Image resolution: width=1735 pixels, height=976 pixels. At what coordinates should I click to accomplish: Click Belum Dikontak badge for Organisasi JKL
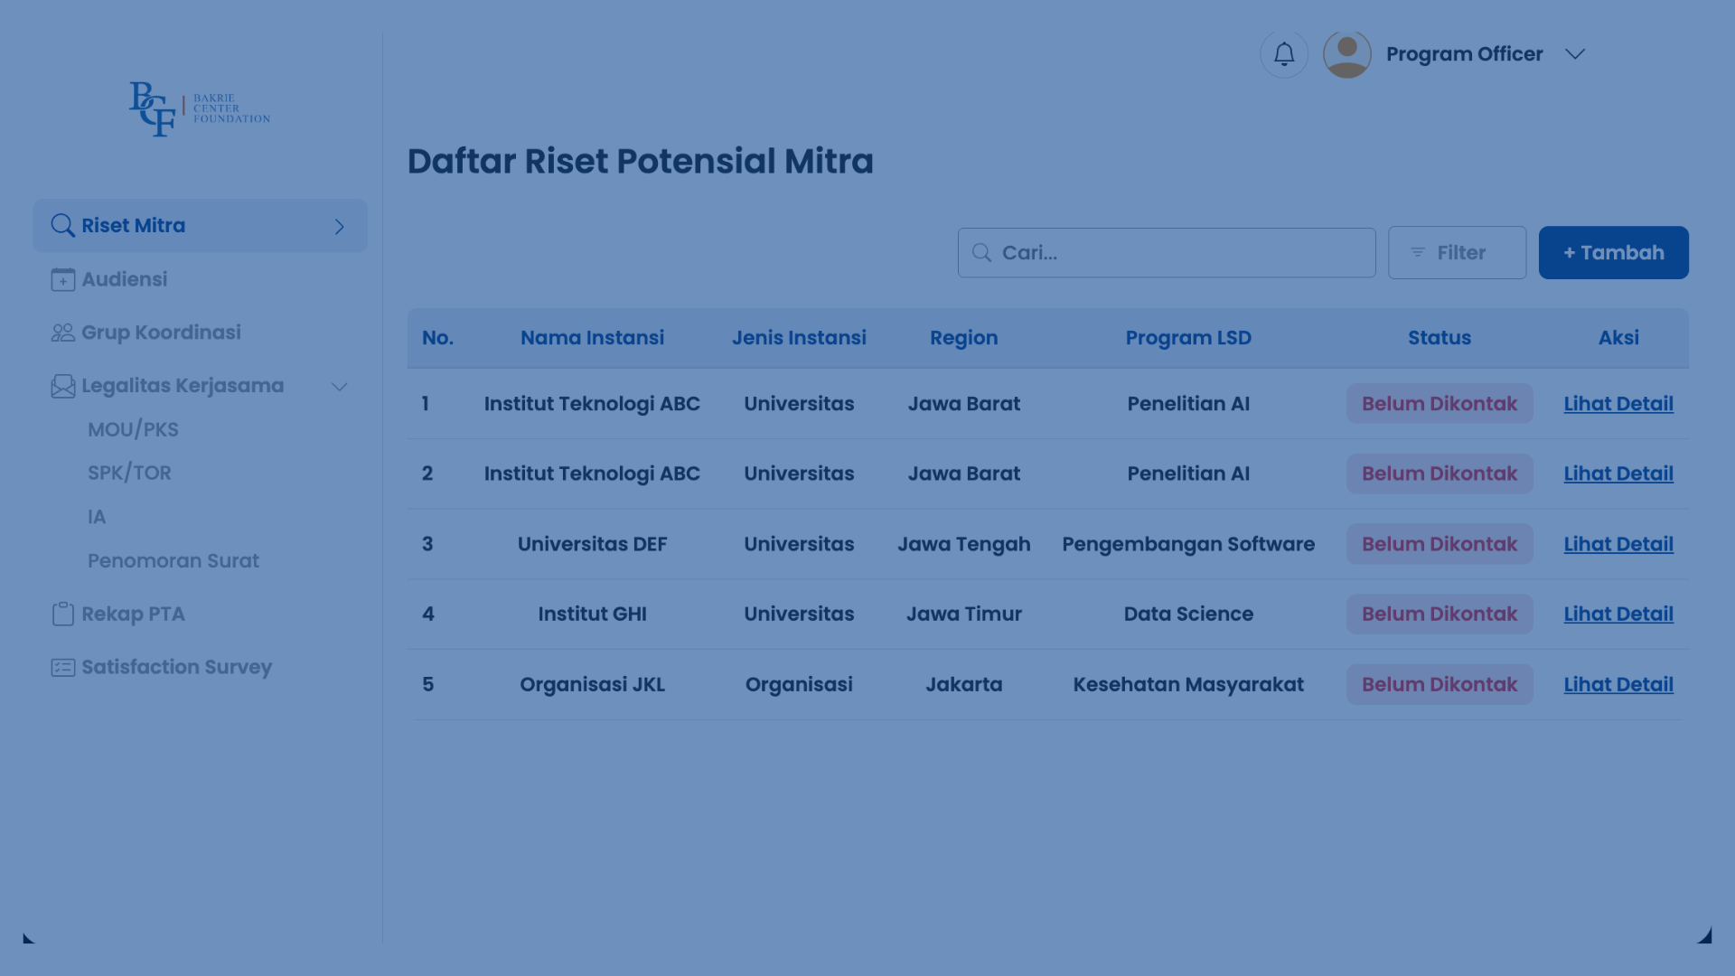[x=1440, y=684]
